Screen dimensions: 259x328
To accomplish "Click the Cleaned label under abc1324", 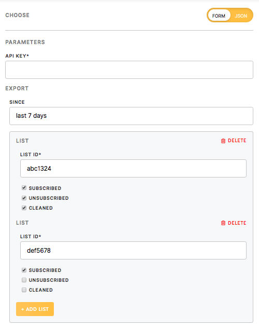I will tap(41, 208).
